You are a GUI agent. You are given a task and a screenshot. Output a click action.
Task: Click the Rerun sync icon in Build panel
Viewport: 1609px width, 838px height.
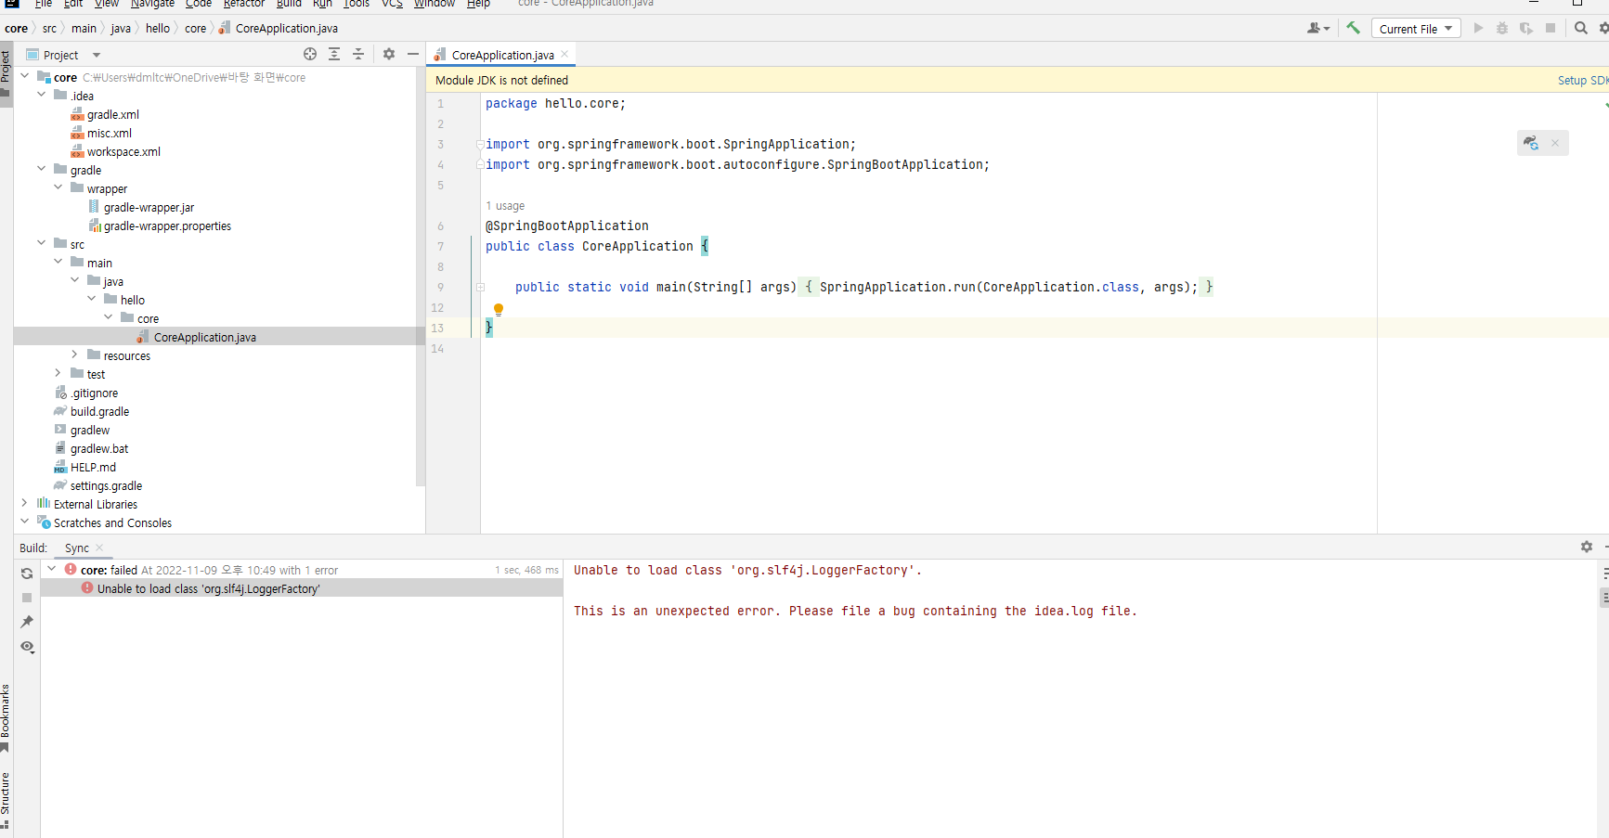(x=27, y=574)
